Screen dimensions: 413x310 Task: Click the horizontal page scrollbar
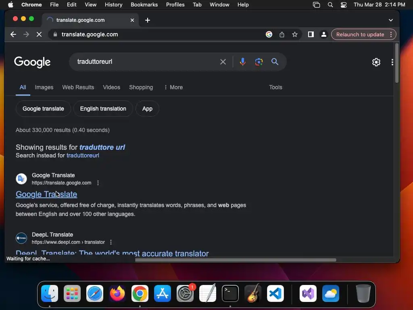[236, 260]
